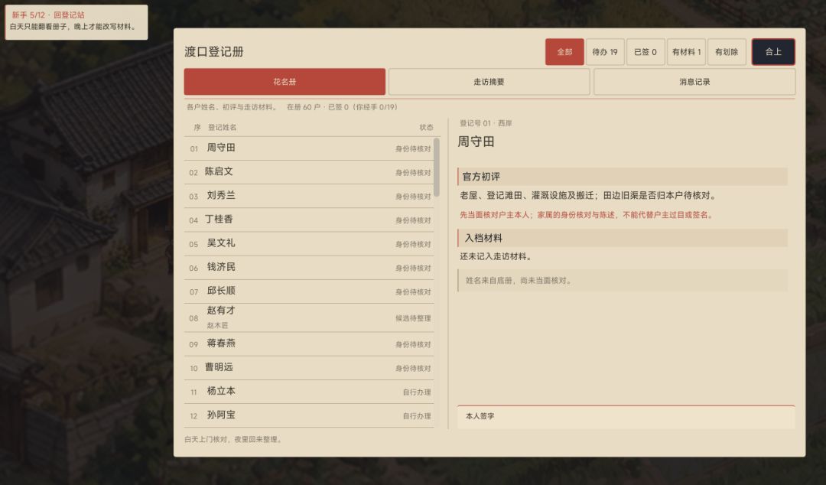This screenshot has width=826, height=485.
Task: Click the 登记号 01 · 西岸 label
Action: pos(485,123)
